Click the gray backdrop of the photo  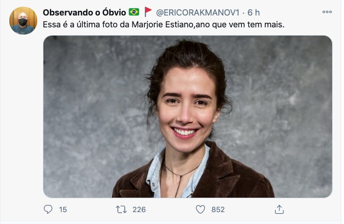[x=88, y=103]
